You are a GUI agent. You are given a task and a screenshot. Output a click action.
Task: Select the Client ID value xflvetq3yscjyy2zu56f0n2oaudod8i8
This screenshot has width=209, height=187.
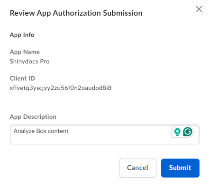point(61,88)
